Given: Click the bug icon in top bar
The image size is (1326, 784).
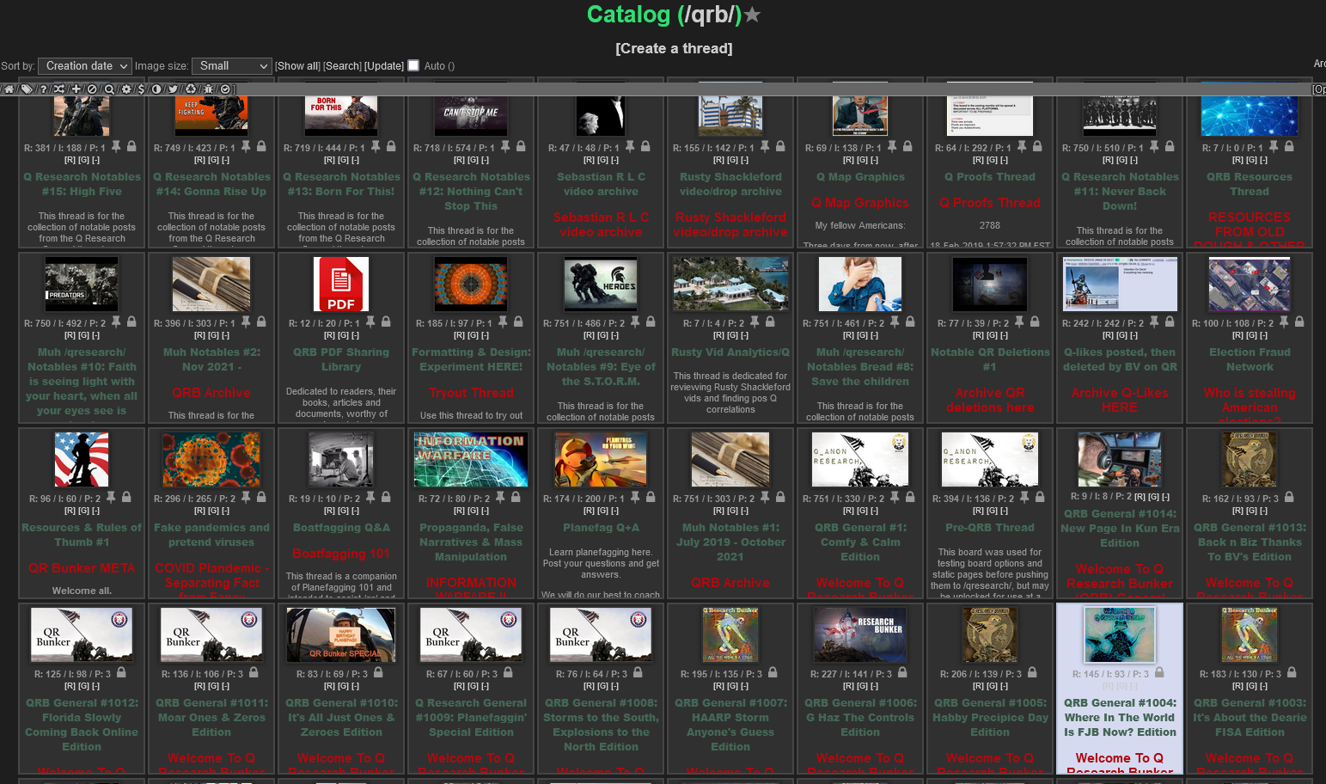Looking at the screenshot, I should (x=209, y=89).
